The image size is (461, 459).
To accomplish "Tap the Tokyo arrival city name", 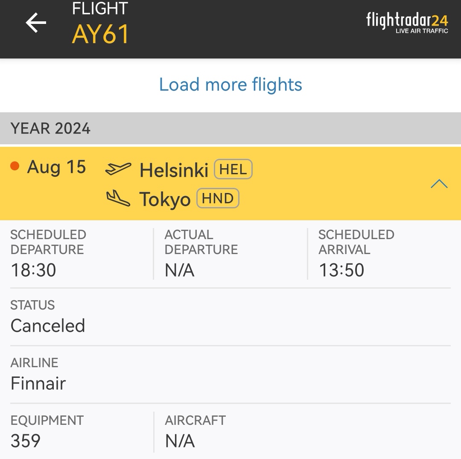I will pyautogui.click(x=165, y=199).
